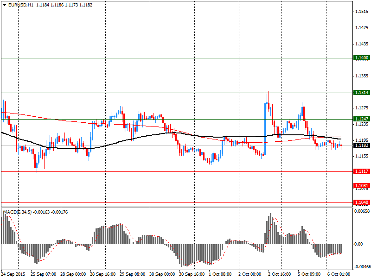Click the 1.1195 price axis value
The width and height of the screenshot is (371, 278).
[x=362, y=140]
